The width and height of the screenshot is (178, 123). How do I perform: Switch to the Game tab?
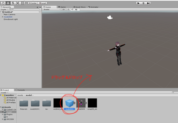pyautogui.click(x=62, y=7)
